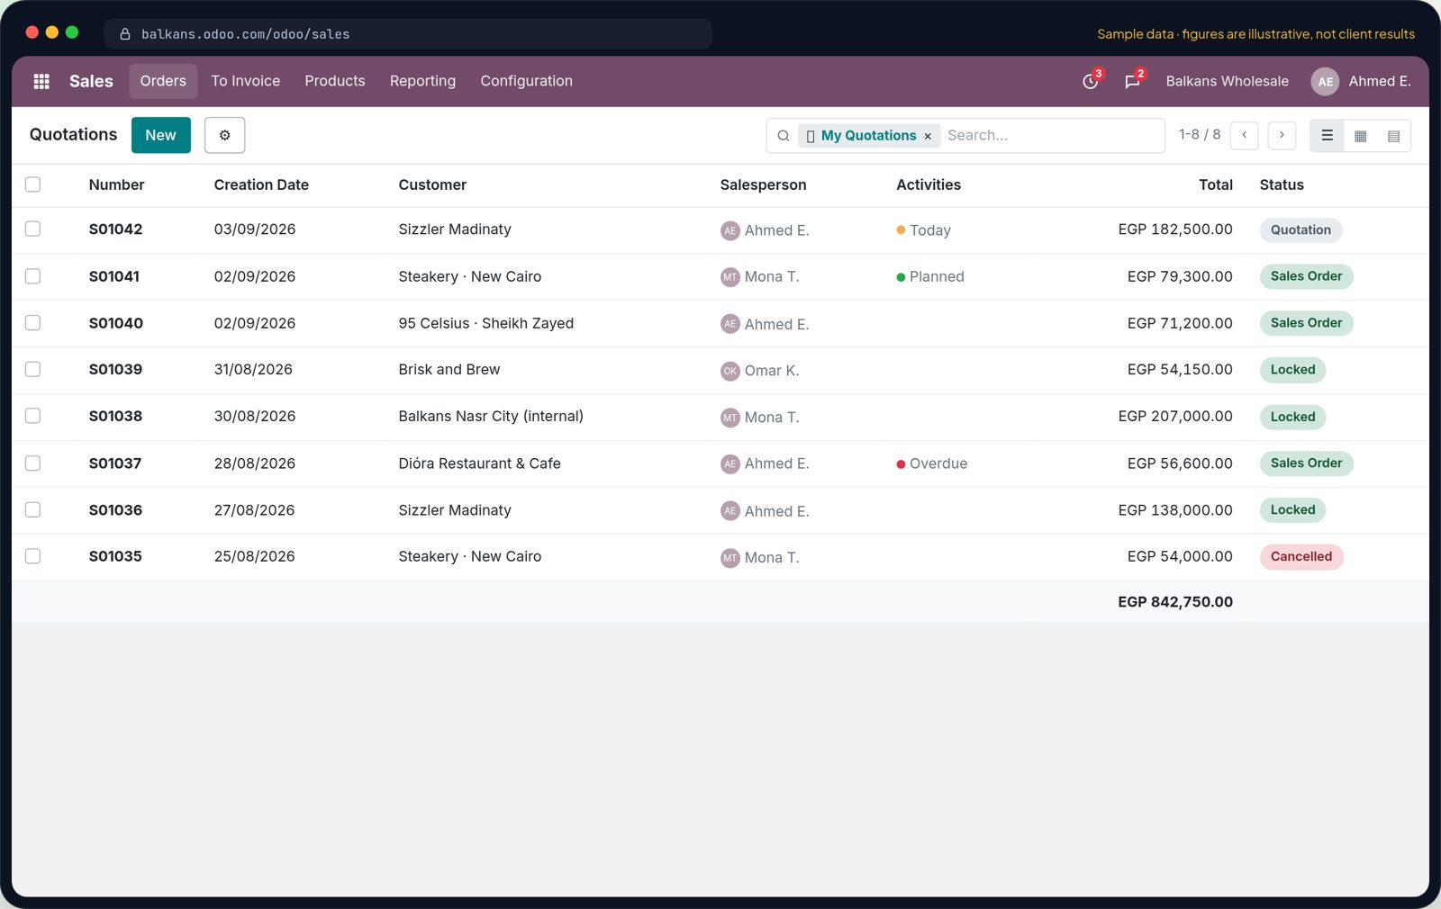1441x909 pixels.
Task: Create a New quotation
Action: point(161,135)
